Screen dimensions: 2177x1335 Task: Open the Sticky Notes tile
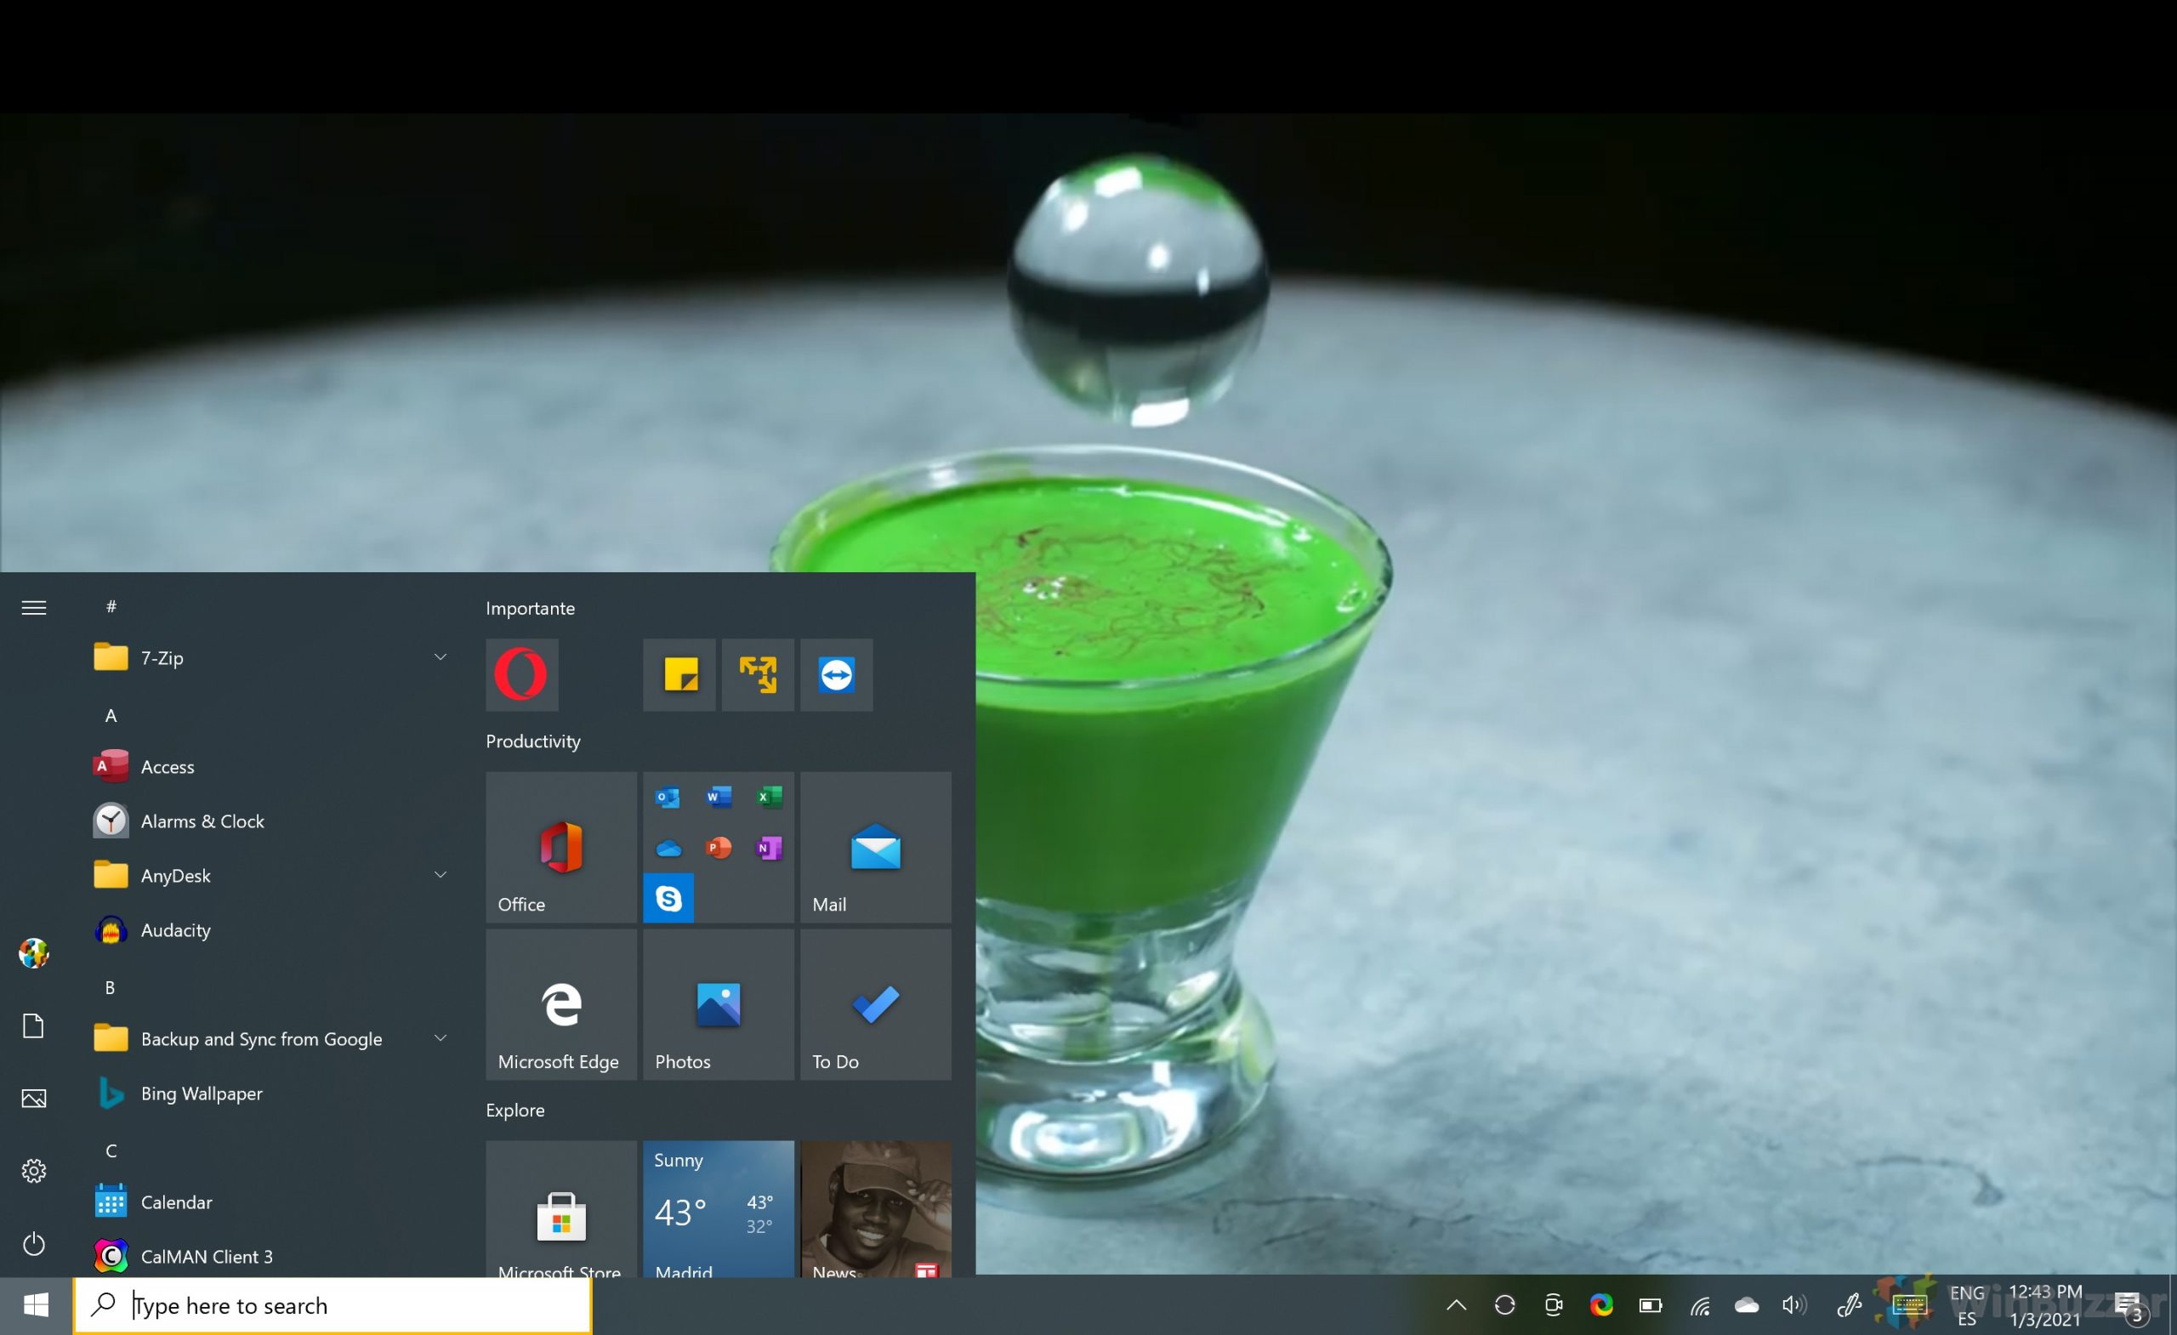pyautogui.click(x=679, y=674)
